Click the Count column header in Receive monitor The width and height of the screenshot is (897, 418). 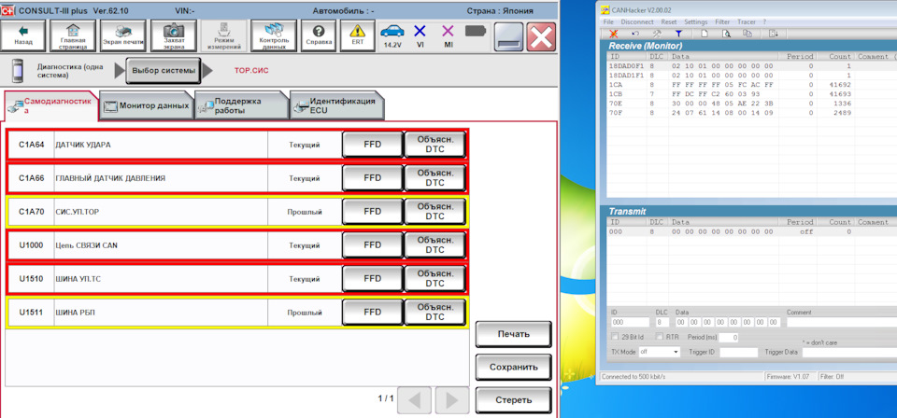click(x=835, y=57)
